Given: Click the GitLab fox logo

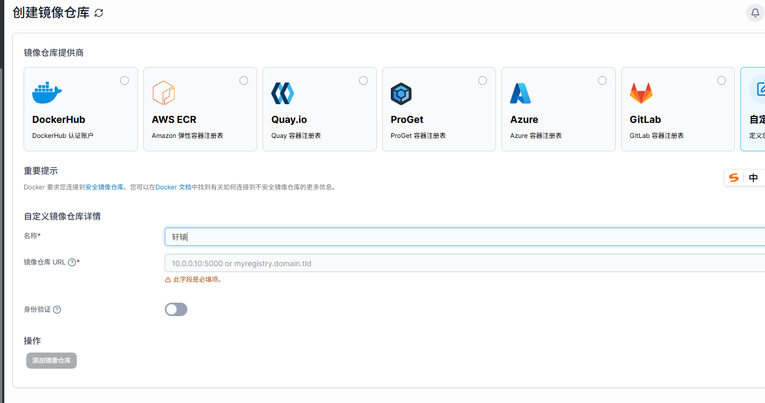Looking at the screenshot, I should (x=641, y=93).
